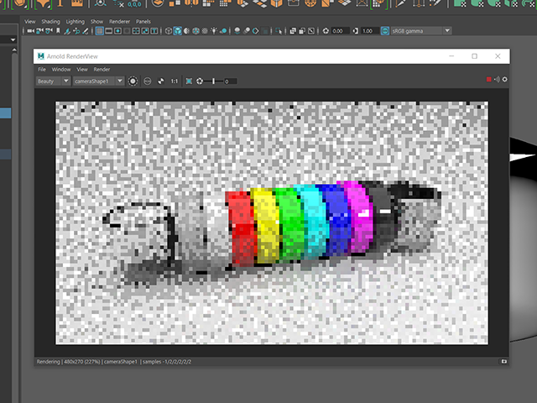
Task: Click the grease pencil icon in viewport toolbar
Action: point(86,31)
